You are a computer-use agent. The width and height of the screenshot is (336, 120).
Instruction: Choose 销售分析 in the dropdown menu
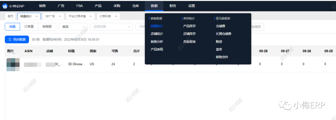[157, 42]
